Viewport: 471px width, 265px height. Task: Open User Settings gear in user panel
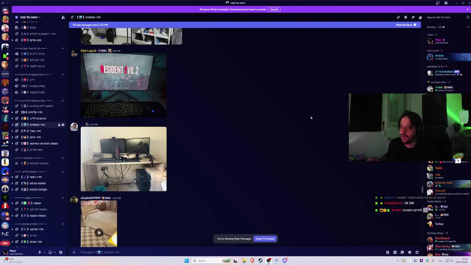(x=61, y=252)
